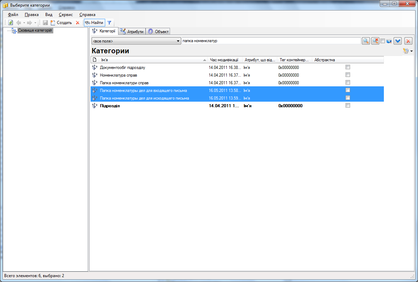Check Абстрактна box for Підрозділ row

pos(348,105)
